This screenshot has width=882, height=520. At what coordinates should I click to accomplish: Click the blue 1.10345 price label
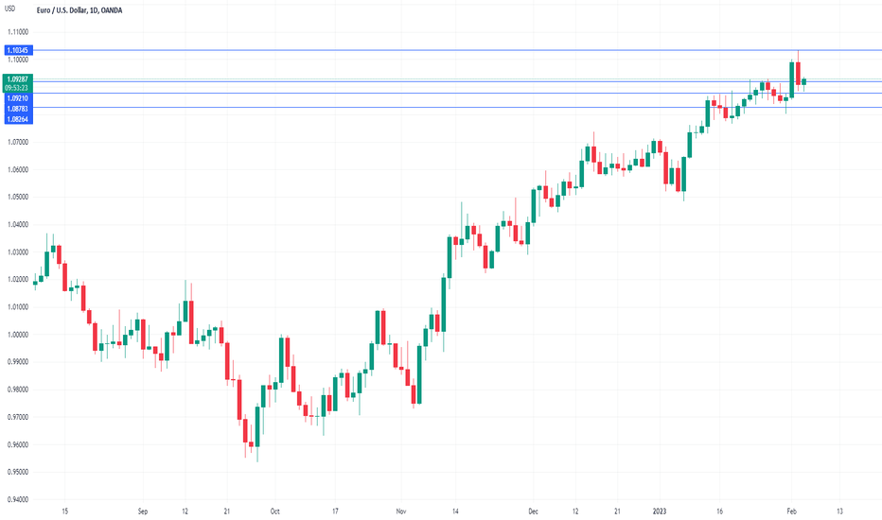coord(19,51)
